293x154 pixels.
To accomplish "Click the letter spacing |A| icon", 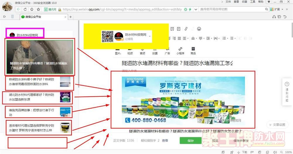I will tap(215, 38).
